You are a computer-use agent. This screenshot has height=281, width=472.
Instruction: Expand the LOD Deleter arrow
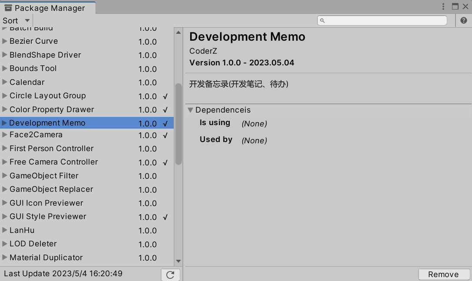(x=4, y=244)
